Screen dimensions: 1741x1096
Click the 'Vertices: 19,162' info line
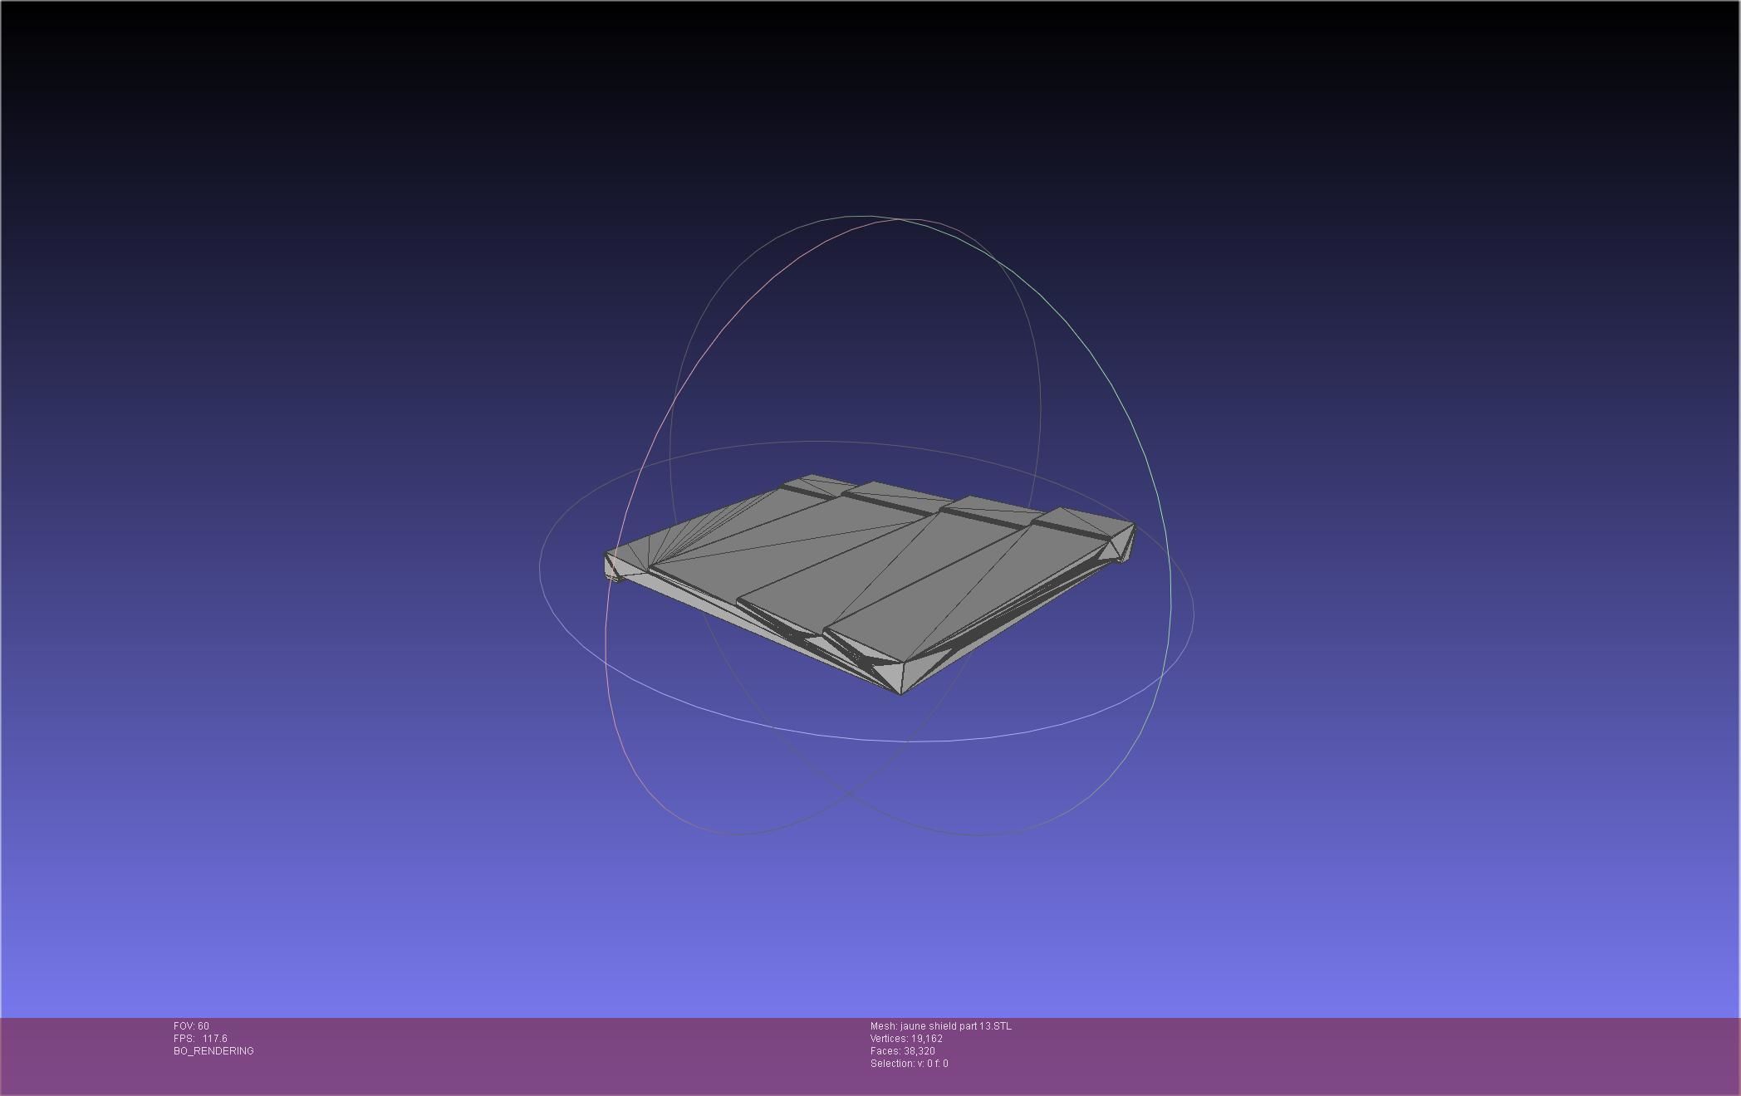(x=906, y=1039)
